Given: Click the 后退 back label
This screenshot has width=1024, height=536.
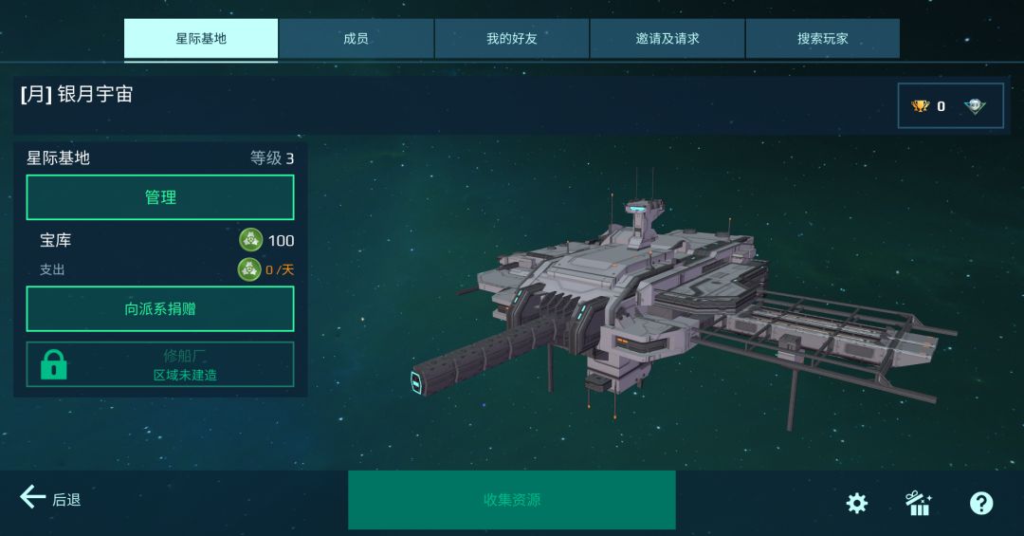Looking at the screenshot, I should point(66,500).
